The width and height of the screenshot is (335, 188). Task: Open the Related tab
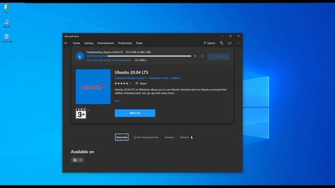[x=184, y=137]
